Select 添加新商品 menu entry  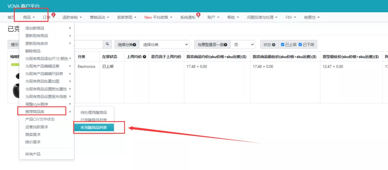(46, 28)
